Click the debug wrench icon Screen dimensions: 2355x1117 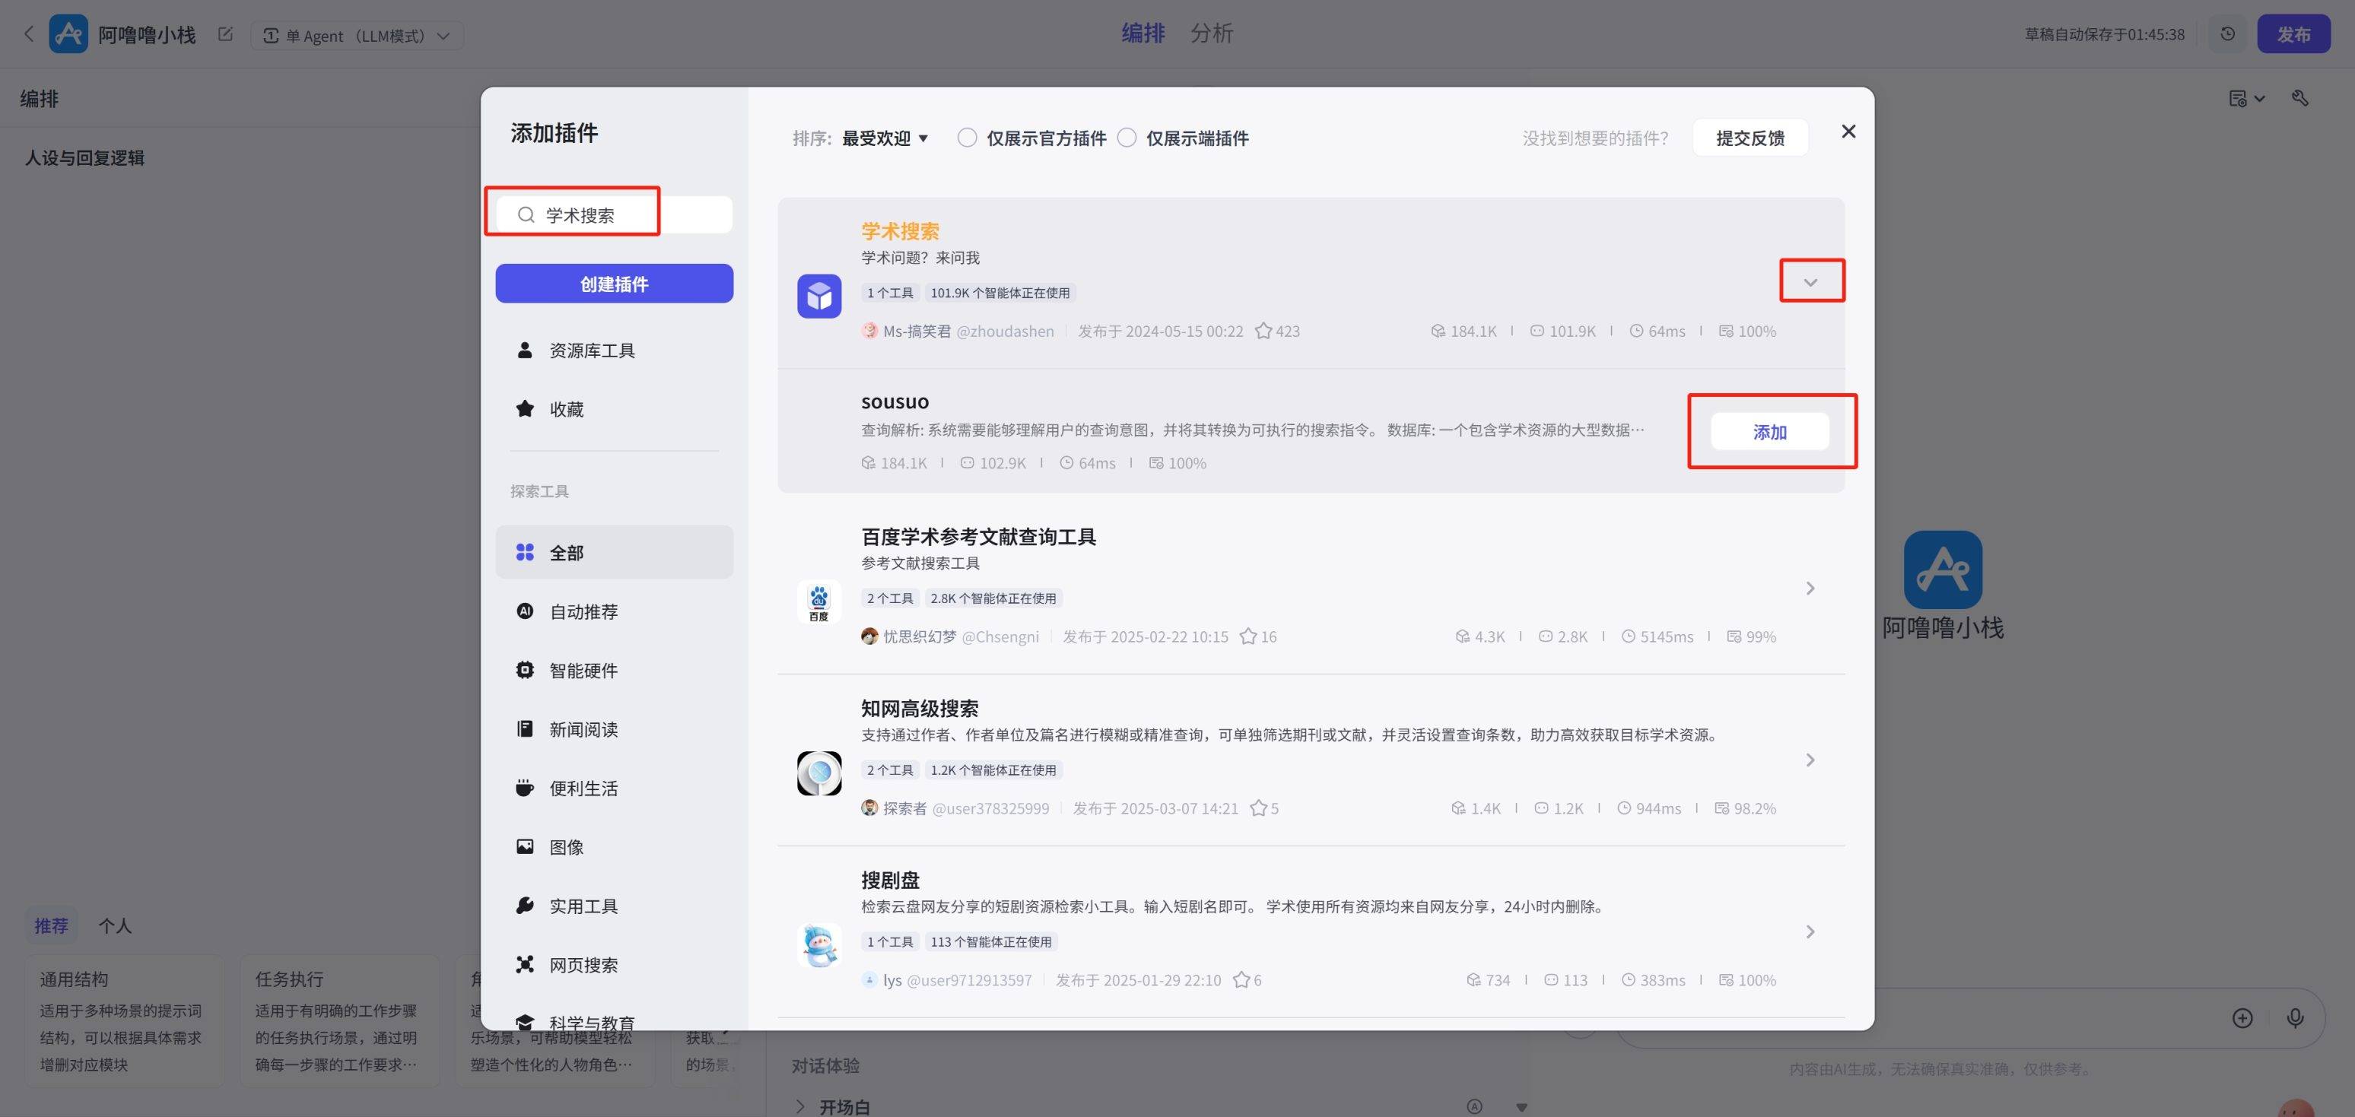(2300, 99)
